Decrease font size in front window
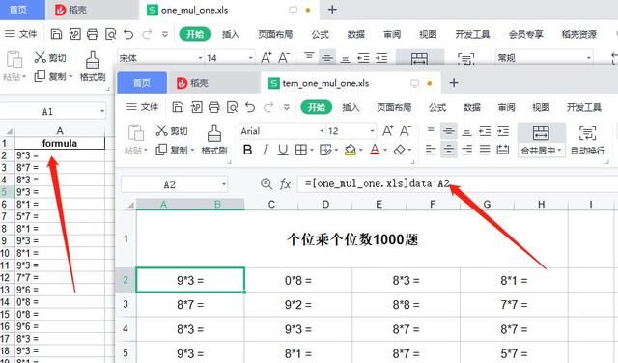The height and width of the screenshot is (363, 618). 406,131
